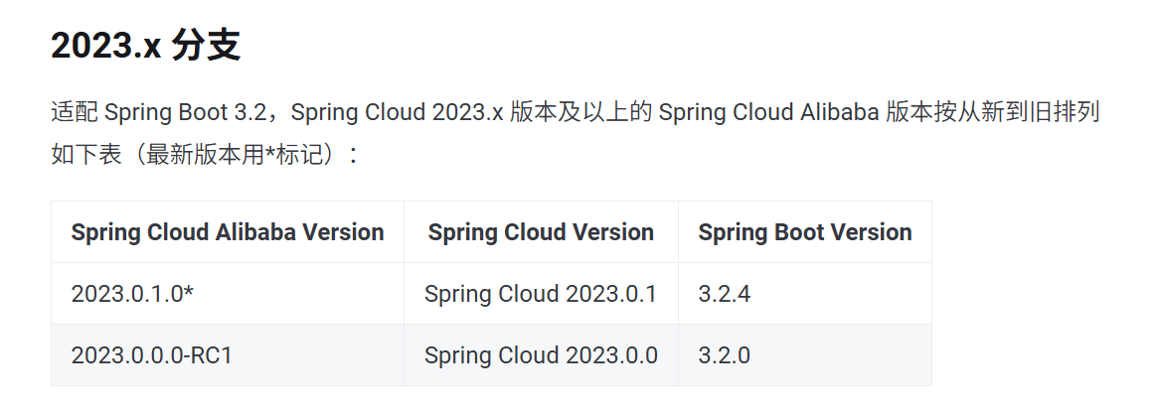Select the 2023.0.0.0-RC1 version cell
This screenshot has height=411, width=1157.
pyautogui.click(x=151, y=354)
